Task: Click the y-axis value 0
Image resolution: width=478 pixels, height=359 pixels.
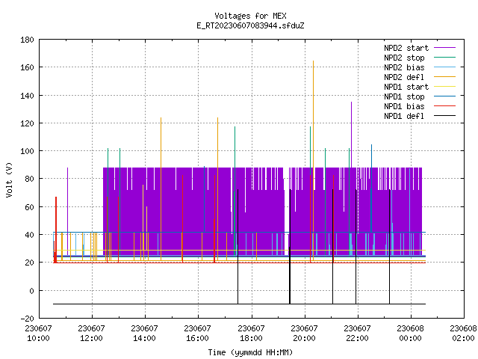Action: (31, 291)
